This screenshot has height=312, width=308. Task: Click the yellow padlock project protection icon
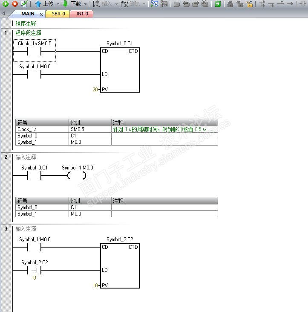(x=249, y=4)
